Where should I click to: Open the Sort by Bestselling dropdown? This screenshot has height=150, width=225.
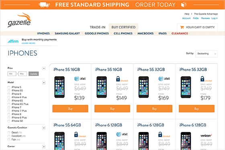pos(207,54)
